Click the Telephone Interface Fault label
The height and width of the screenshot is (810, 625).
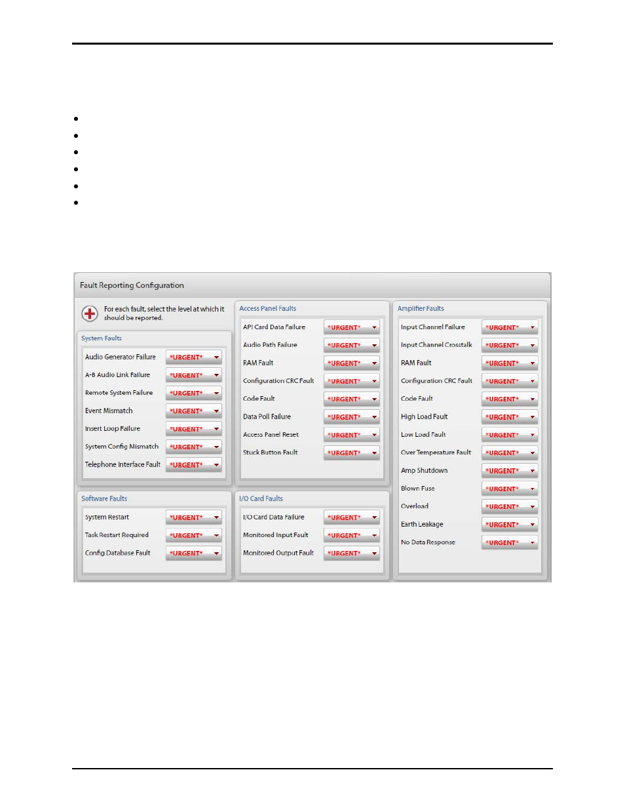(123, 464)
